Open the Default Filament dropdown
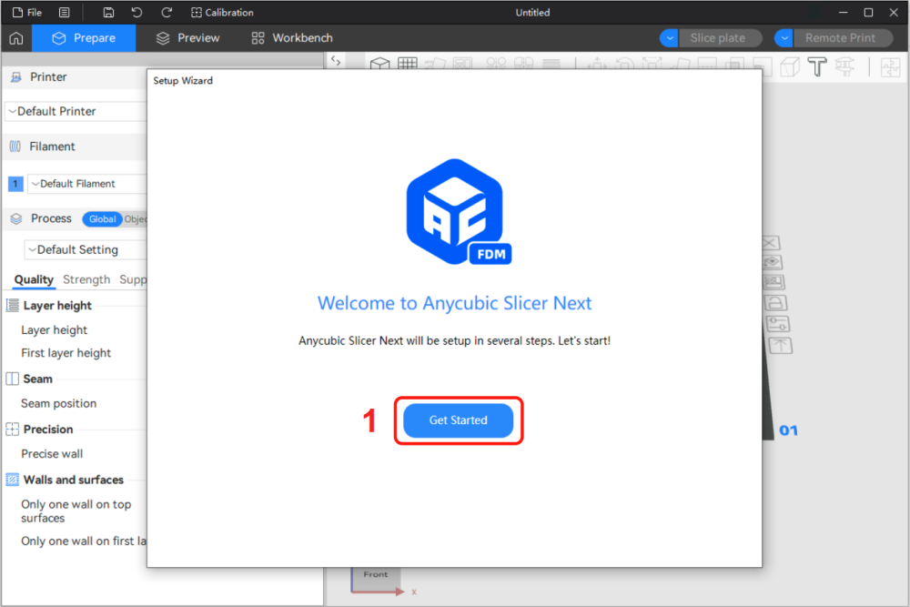The height and width of the screenshot is (607, 910). [87, 184]
